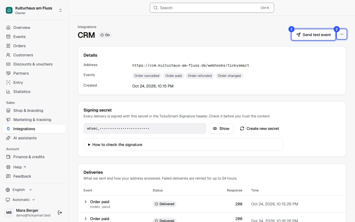Click the Entry scan icon

click(x=8, y=82)
